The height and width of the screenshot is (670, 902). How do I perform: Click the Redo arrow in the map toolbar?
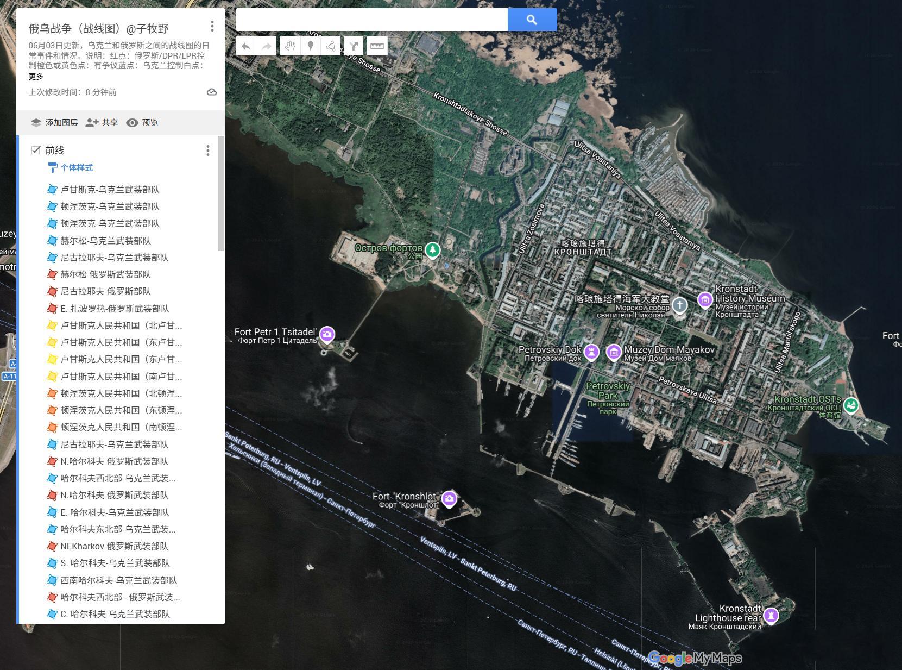pyautogui.click(x=266, y=46)
